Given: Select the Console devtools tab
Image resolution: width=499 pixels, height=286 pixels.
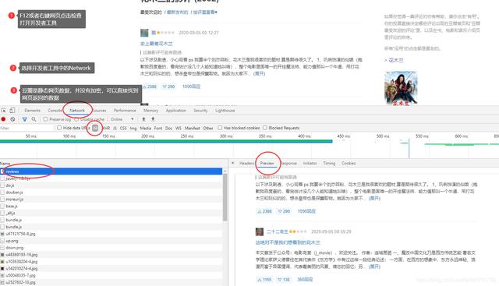Looking at the screenshot, I should pyautogui.click(x=55, y=111).
